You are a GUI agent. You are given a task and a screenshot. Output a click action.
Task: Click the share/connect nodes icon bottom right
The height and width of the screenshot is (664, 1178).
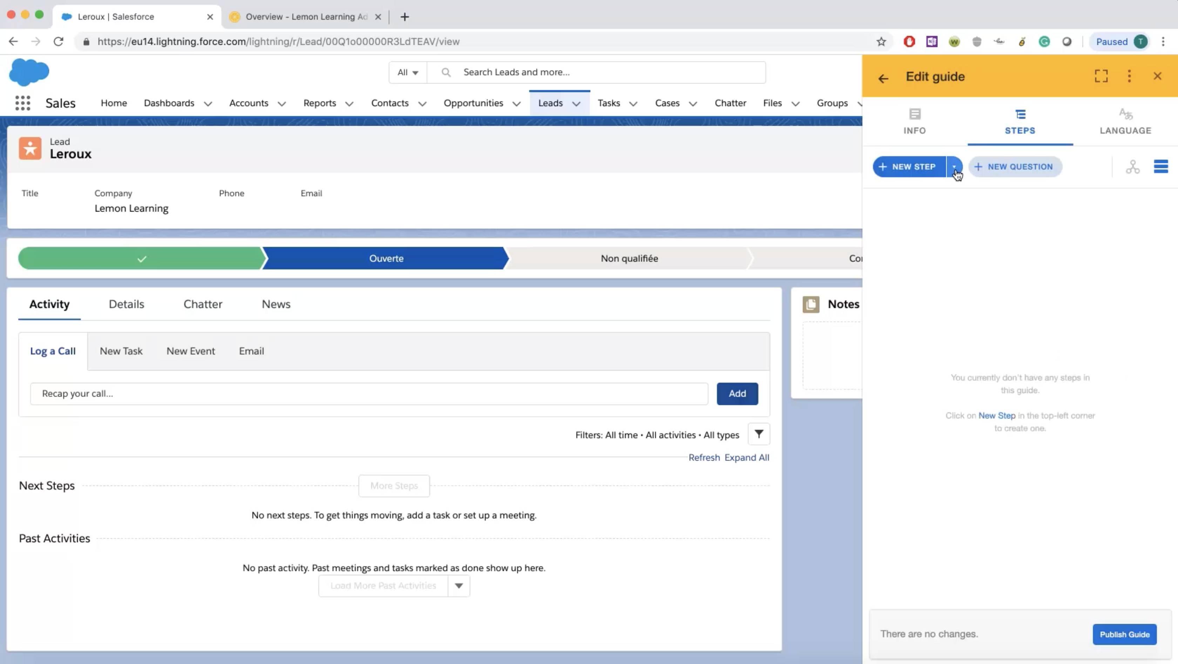[x=1133, y=166]
